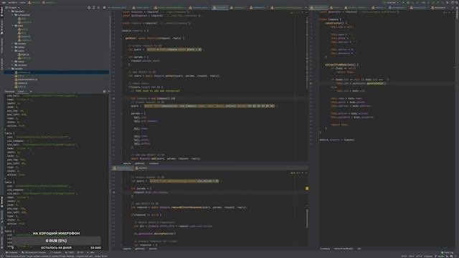Toggle the Project tool window stripe button
459x258 pixels.
(1, 12)
